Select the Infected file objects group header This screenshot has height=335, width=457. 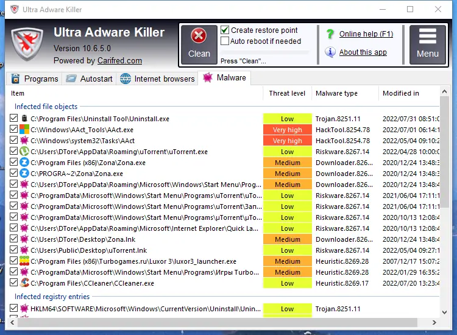pos(46,107)
